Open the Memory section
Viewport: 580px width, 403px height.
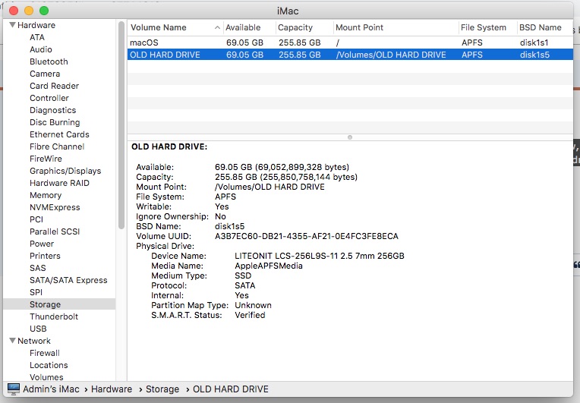(x=46, y=195)
